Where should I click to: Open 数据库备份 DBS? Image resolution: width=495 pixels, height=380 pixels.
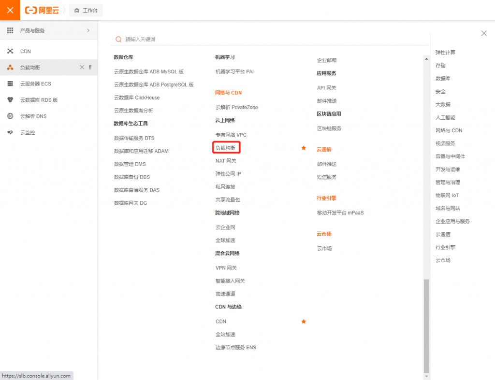pyautogui.click(x=132, y=177)
